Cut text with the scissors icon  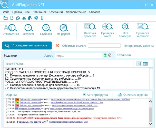24,18
